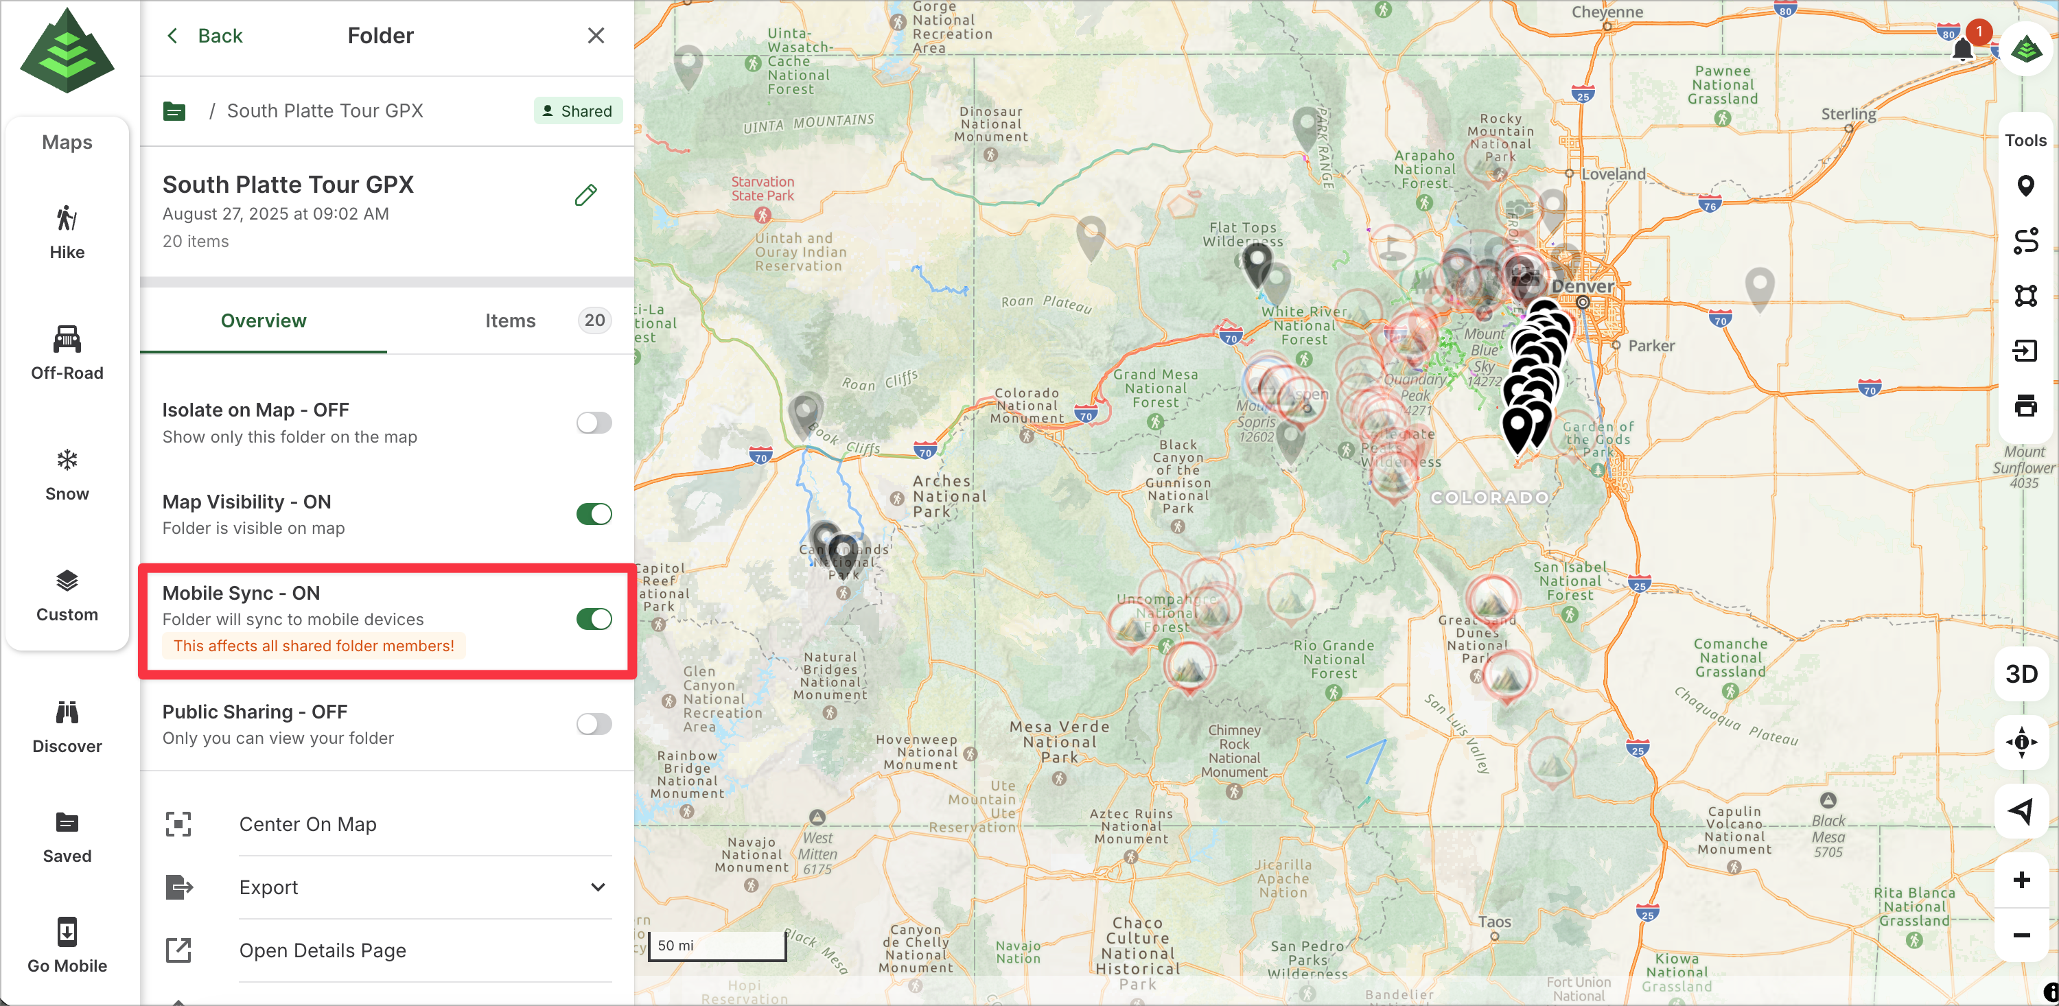Zoom in with the plus button
2059x1006 pixels.
click(2021, 880)
